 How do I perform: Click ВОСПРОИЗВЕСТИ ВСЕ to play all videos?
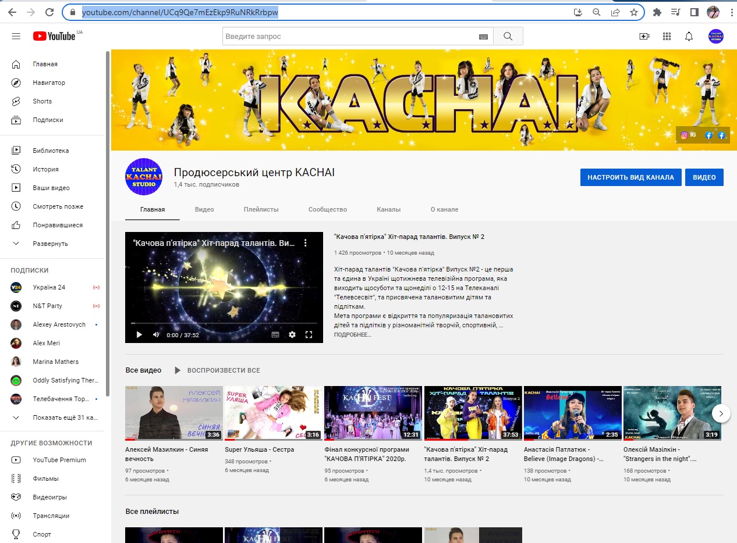pyautogui.click(x=217, y=370)
